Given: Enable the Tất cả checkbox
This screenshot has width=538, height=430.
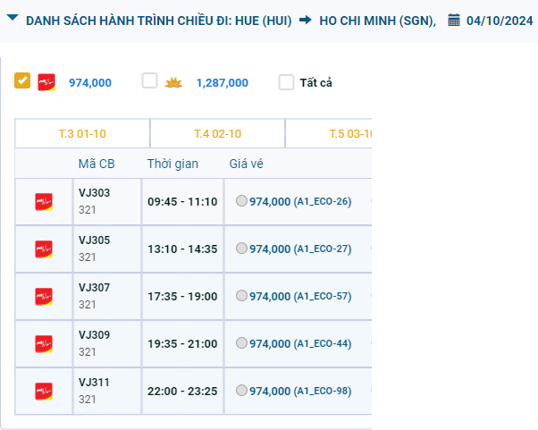Looking at the screenshot, I should tap(286, 82).
